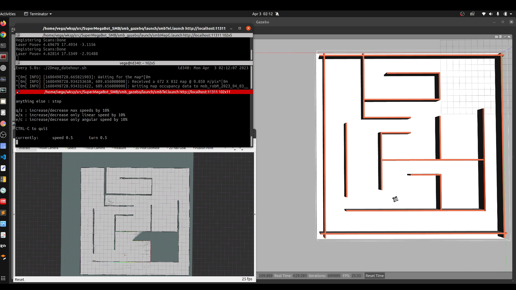Open RViz icon in dock
Image resolution: width=516 pixels, height=290 pixels.
[3, 246]
